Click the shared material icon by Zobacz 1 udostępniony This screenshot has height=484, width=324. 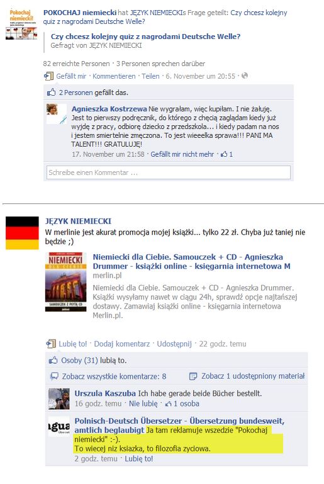click(193, 376)
